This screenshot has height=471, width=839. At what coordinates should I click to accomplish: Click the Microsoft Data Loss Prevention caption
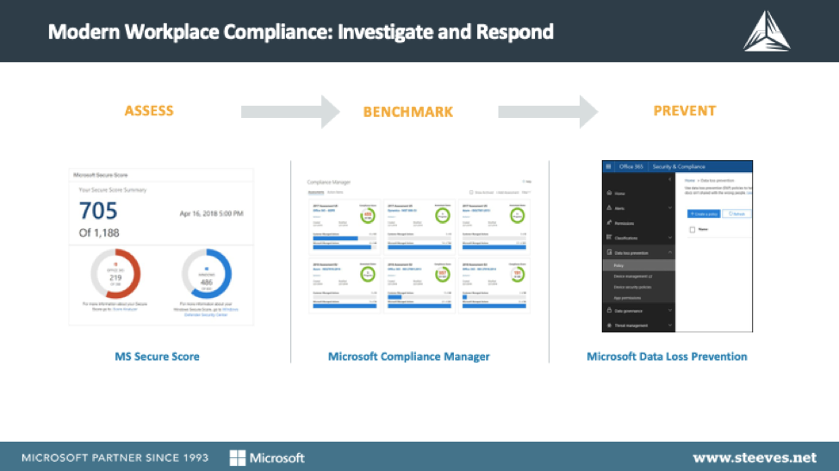click(x=667, y=356)
